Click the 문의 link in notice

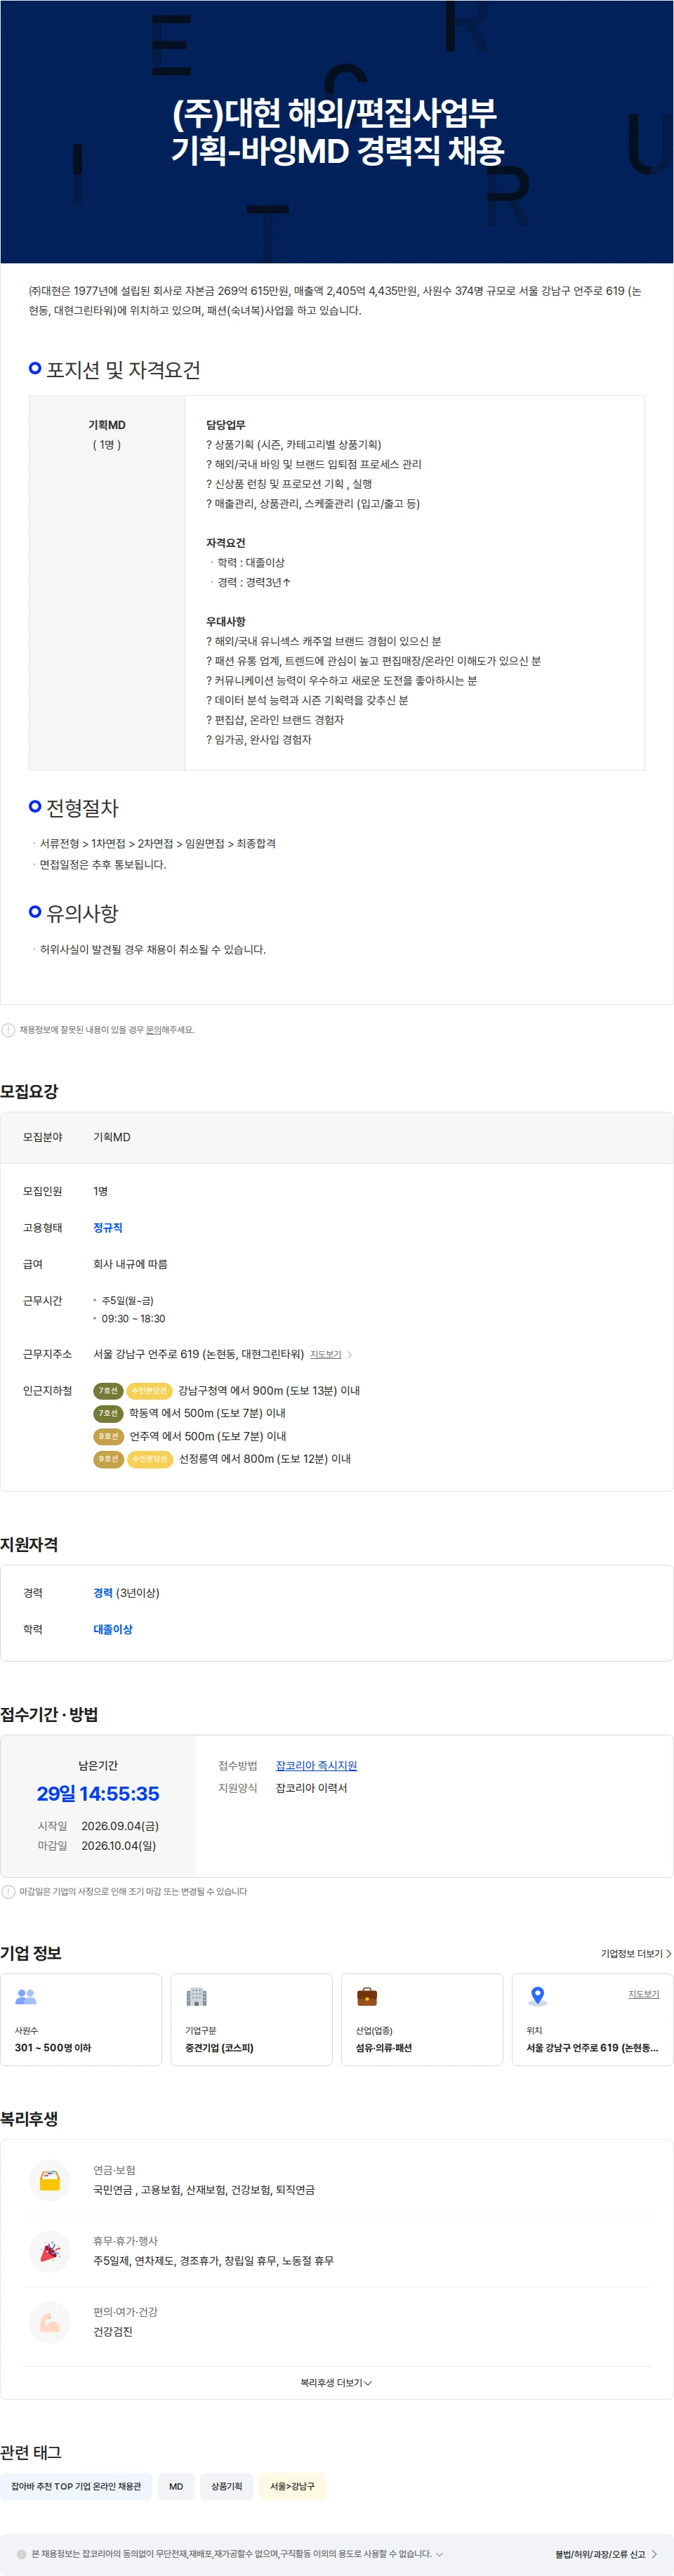[x=154, y=1030]
